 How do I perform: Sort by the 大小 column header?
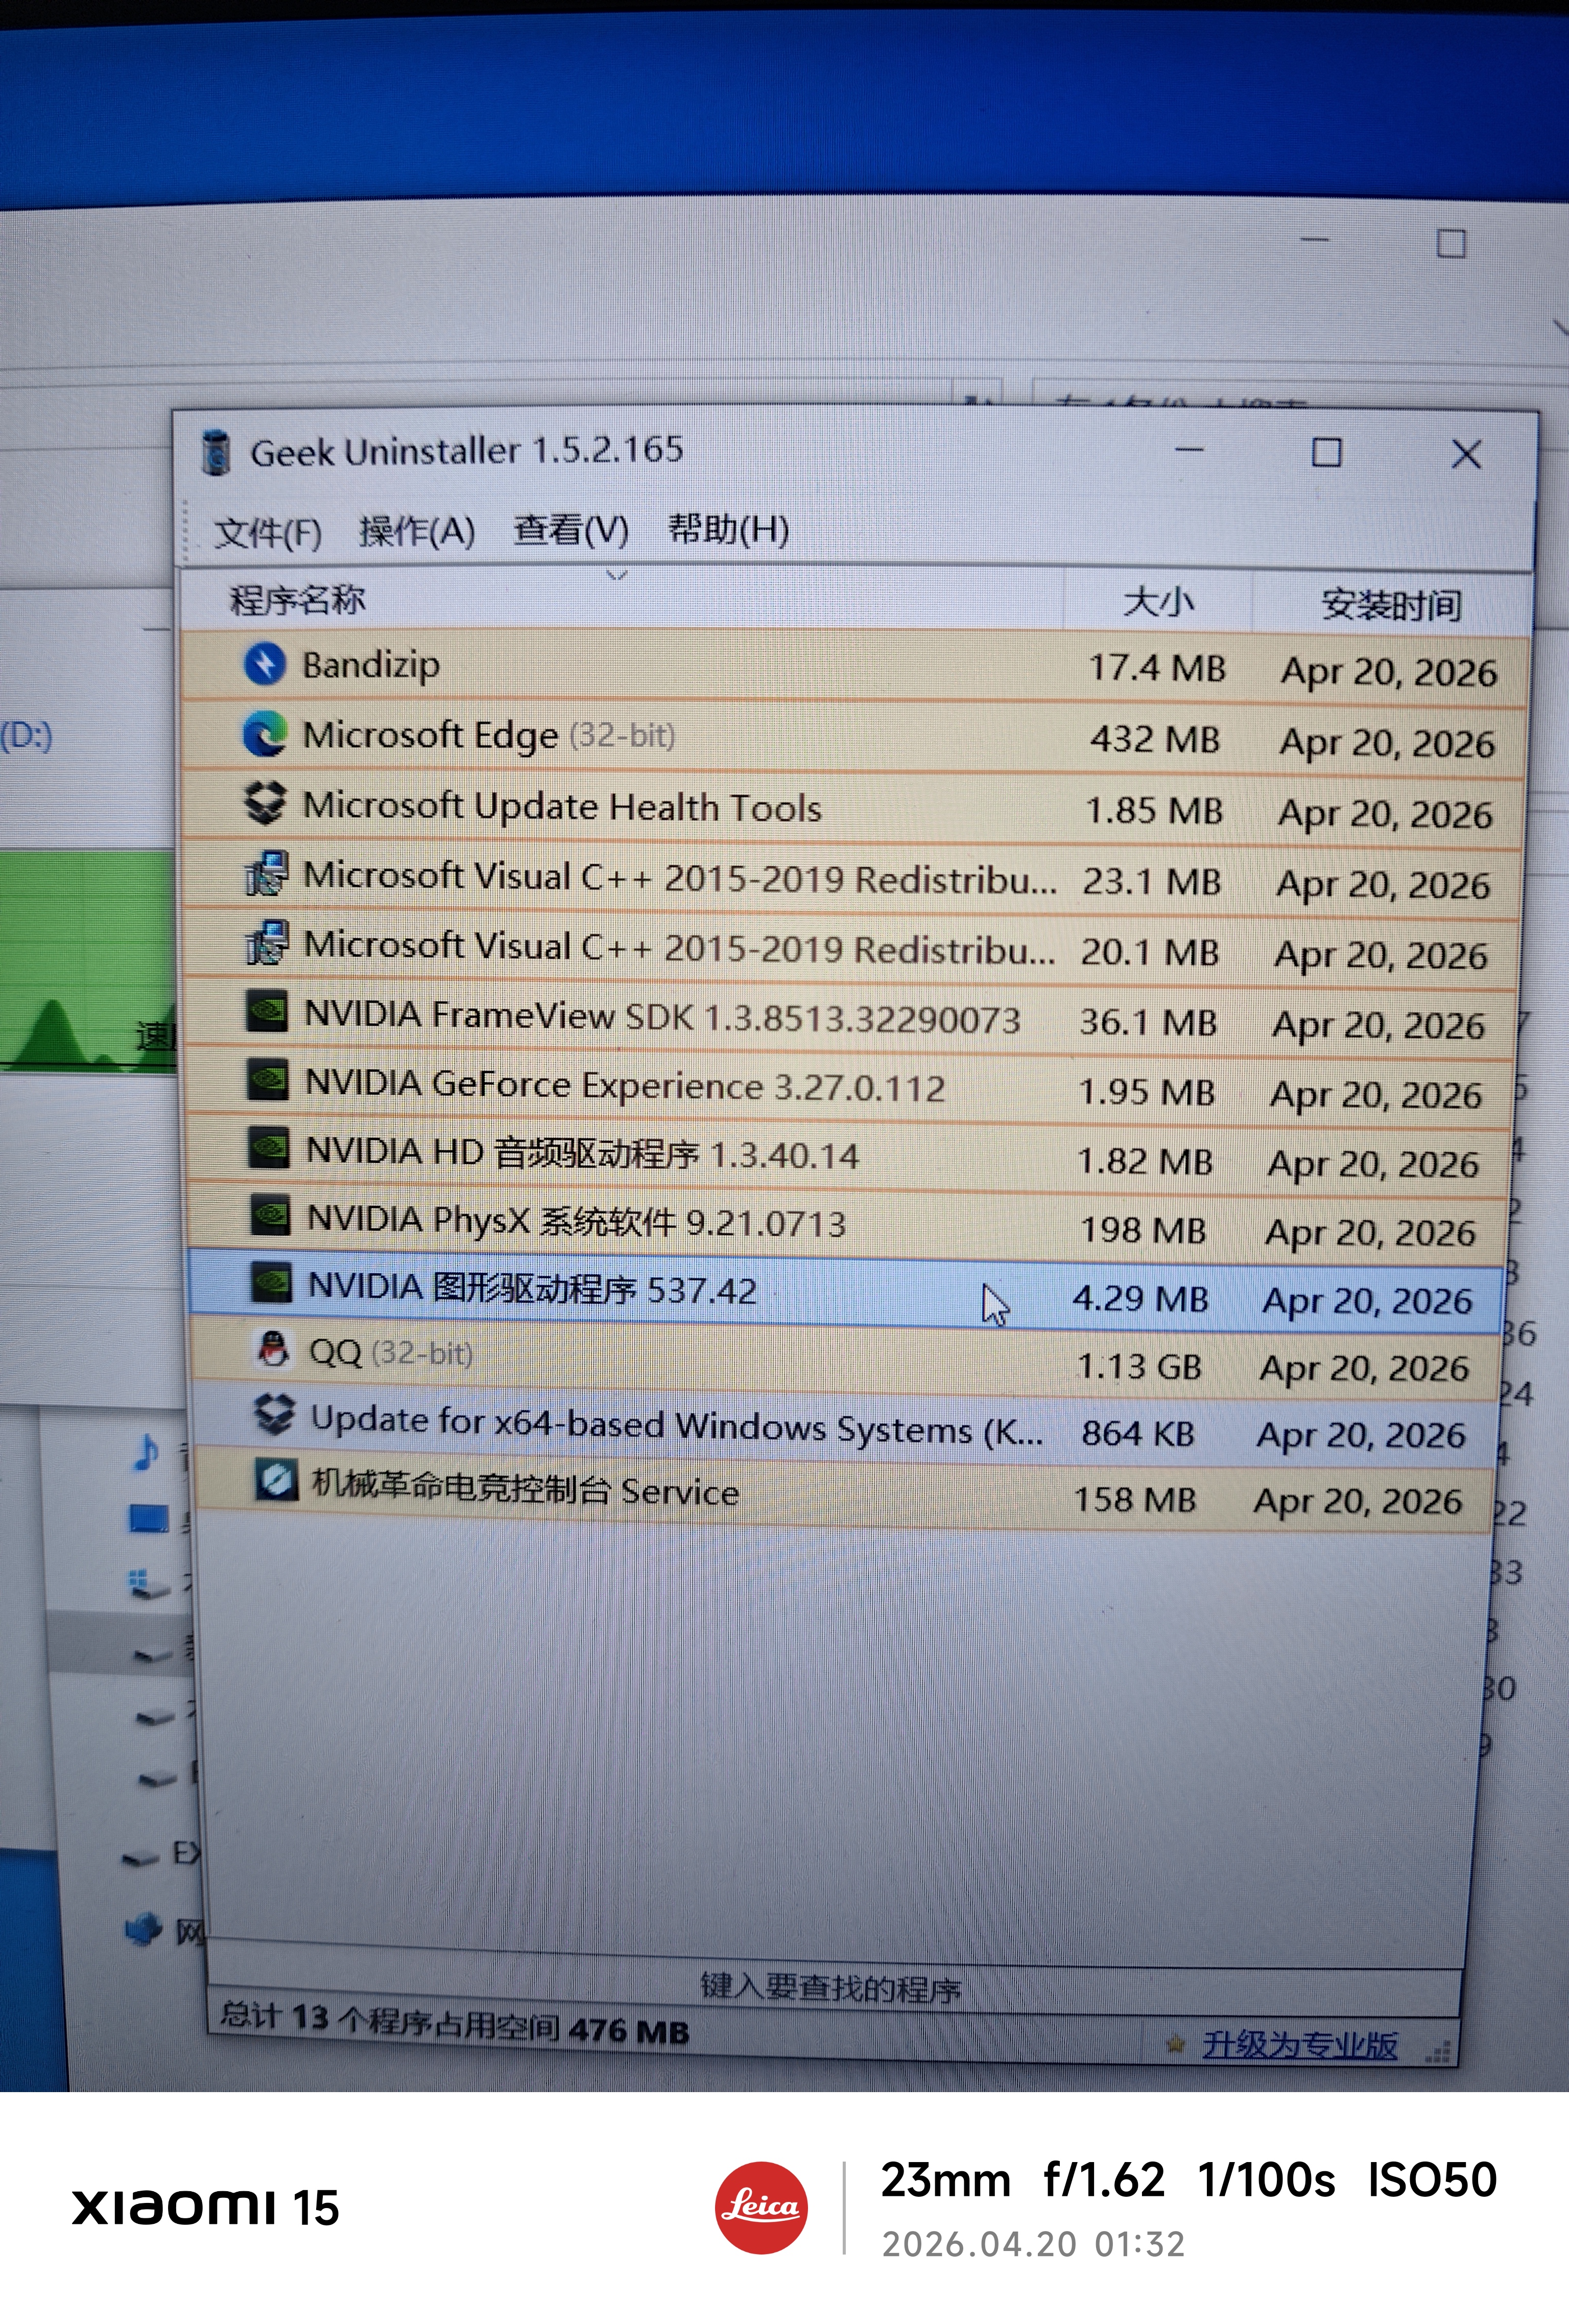(1159, 602)
